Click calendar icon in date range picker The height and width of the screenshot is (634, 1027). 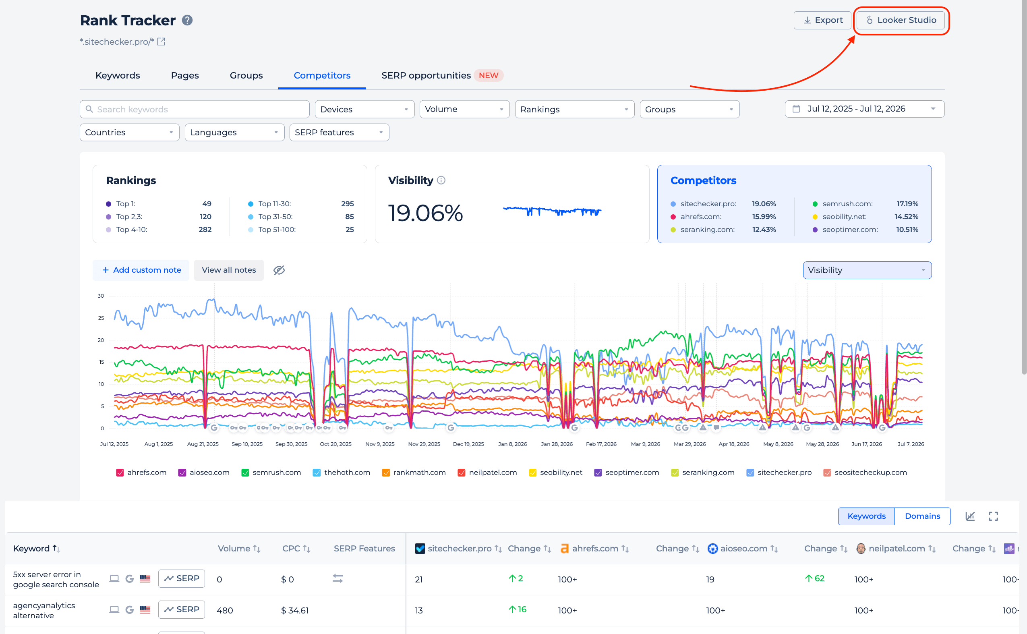tap(796, 109)
